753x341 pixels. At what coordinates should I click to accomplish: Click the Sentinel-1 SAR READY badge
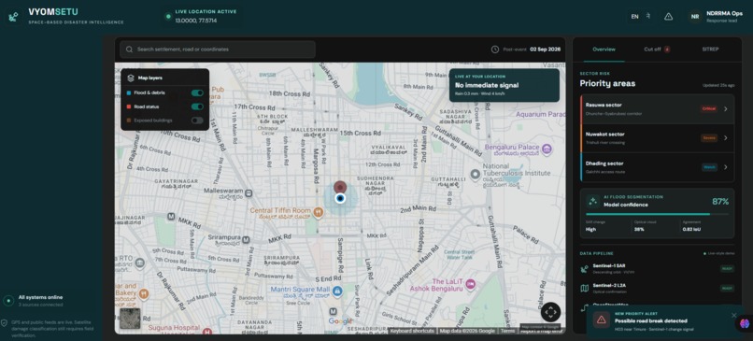point(727,269)
